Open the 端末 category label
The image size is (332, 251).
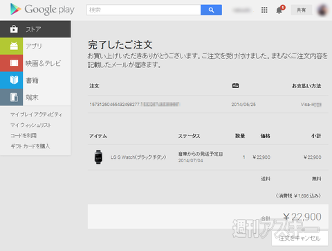pos(32,98)
